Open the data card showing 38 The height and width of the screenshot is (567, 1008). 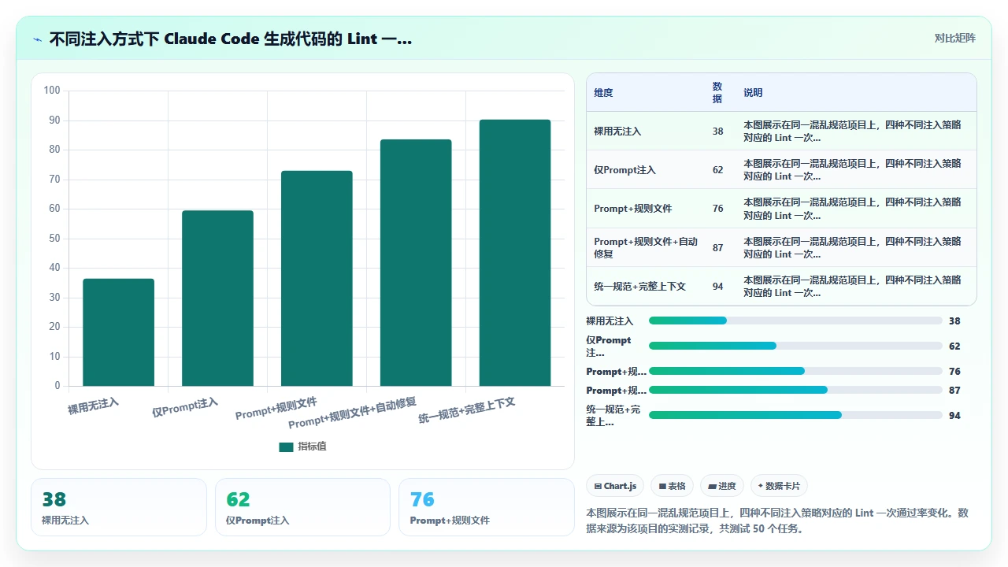pos(119,507)
